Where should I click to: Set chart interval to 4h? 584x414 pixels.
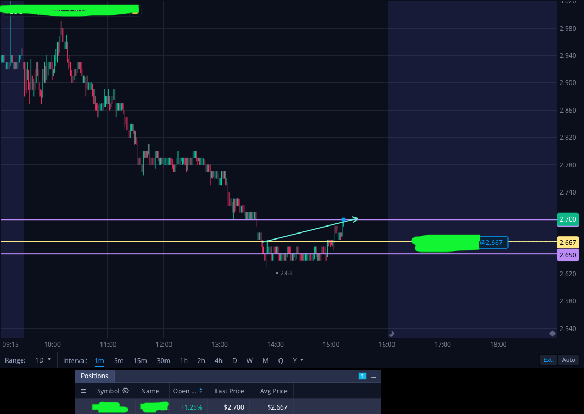[x=218, y=360]
